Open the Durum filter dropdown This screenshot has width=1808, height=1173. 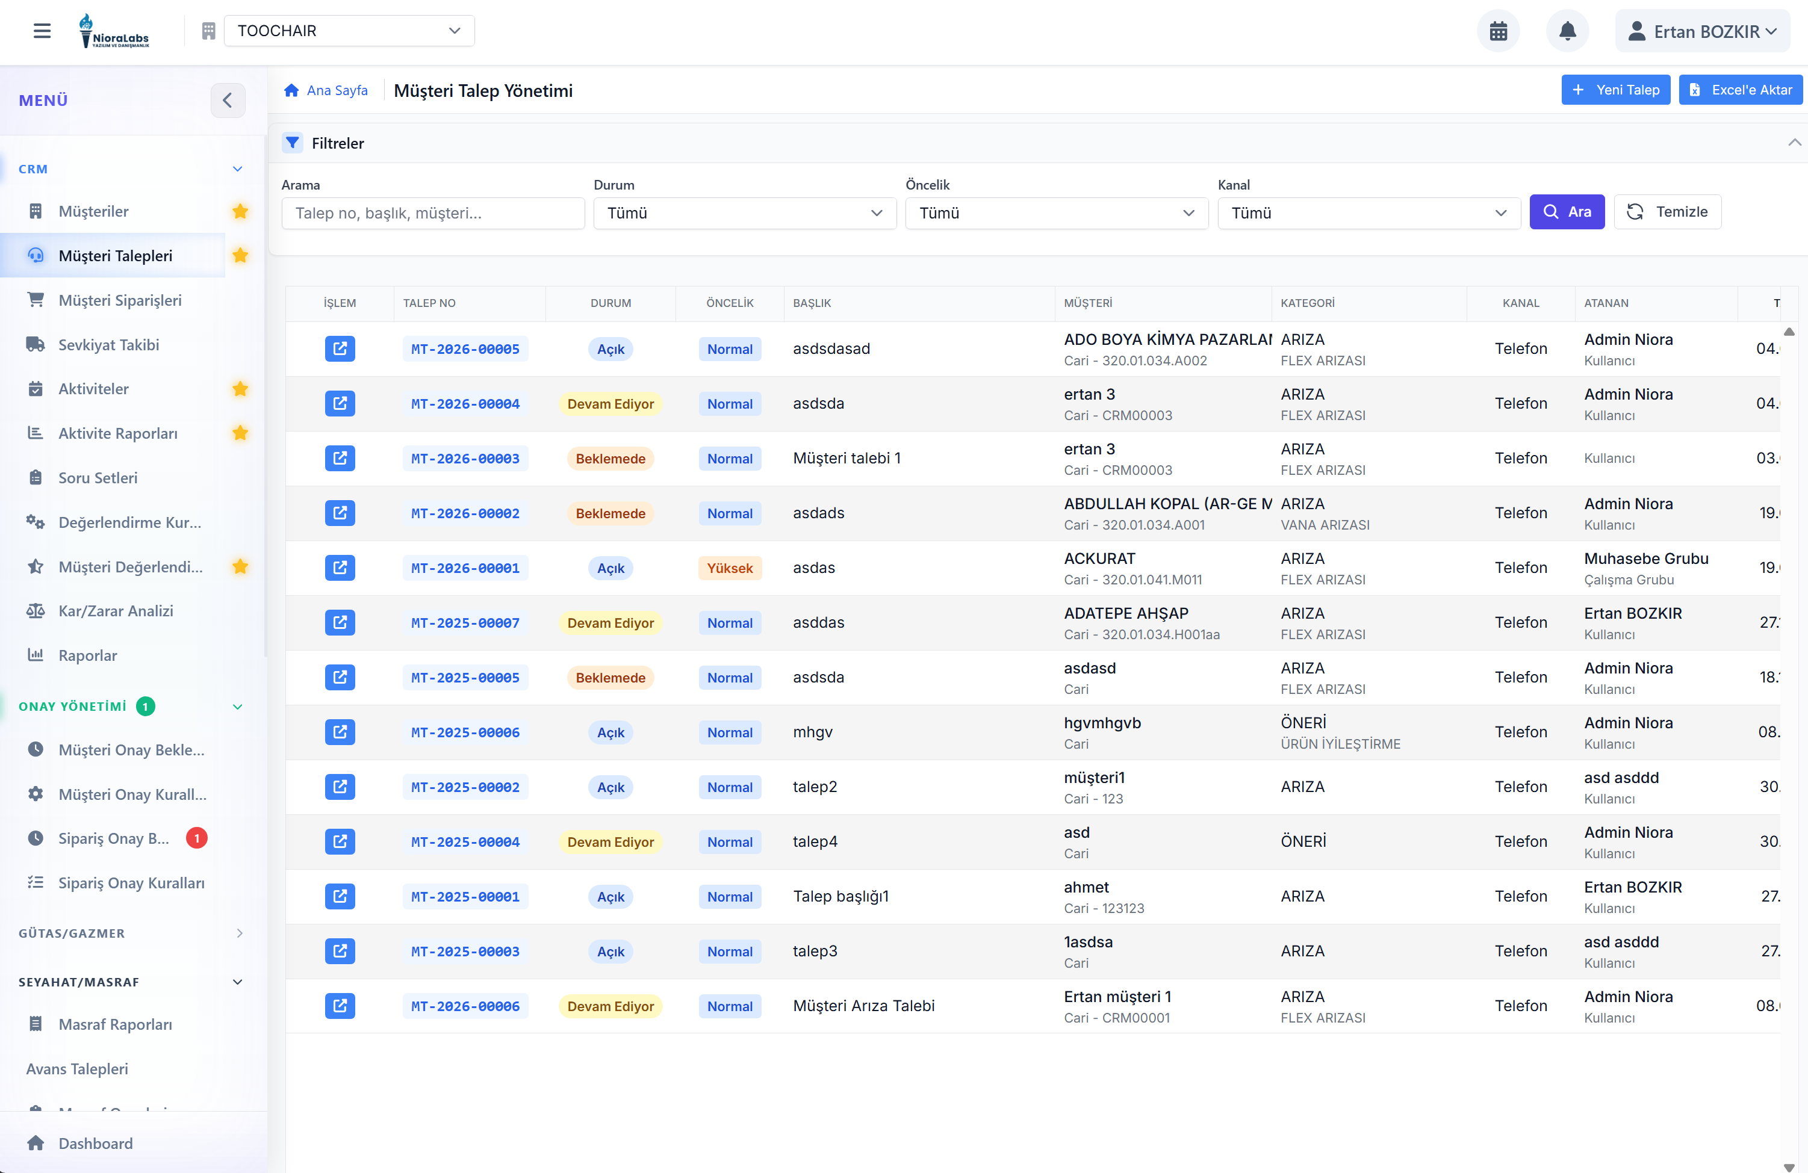coord(744,213)
